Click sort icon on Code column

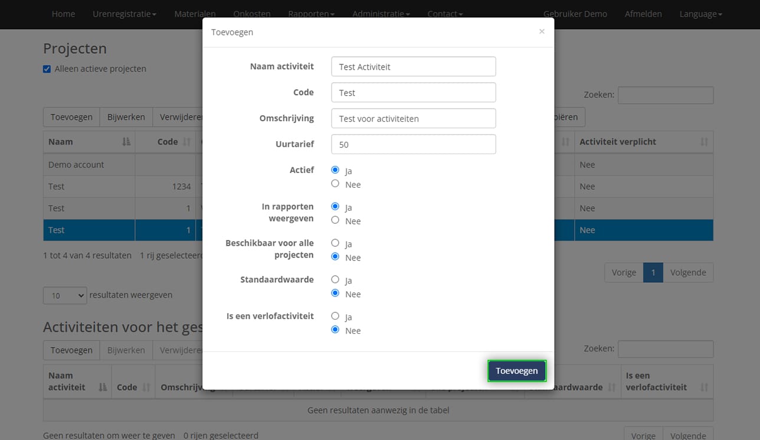(187, 142)
